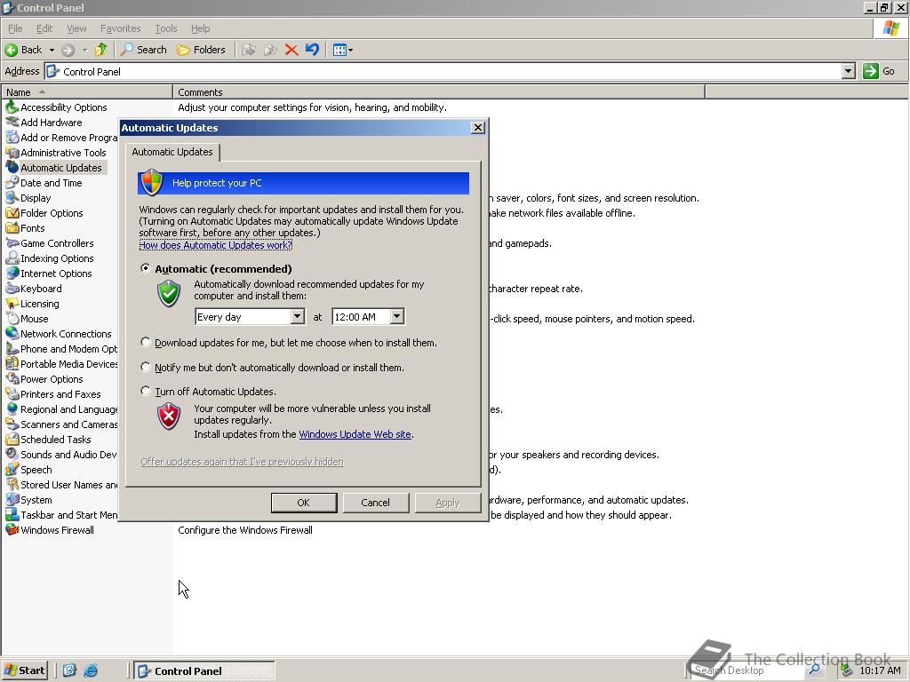This screenshot has width=910, height=682.
Task: Click the Undo toolbar icon
Action: click(x=312, y=50)
